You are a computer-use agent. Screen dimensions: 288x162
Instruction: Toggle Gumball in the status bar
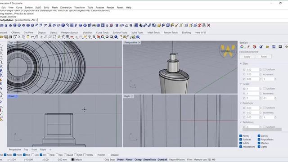(x=162, y=160)
